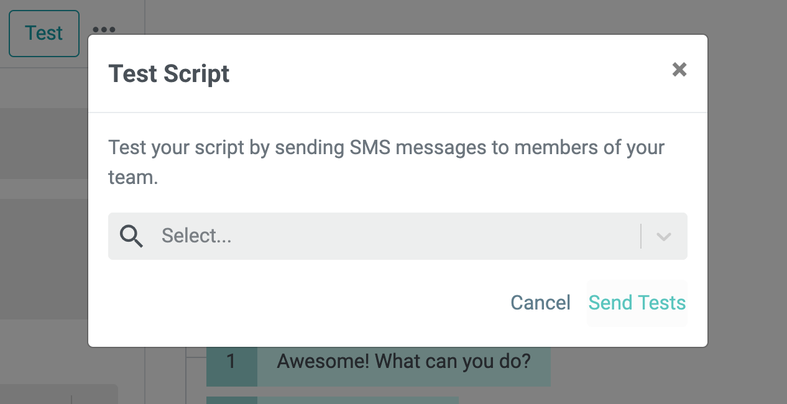This screenshot has height=404, width=787.
Task: Click the SMS test description text
Action: click(x=386, y=162)
